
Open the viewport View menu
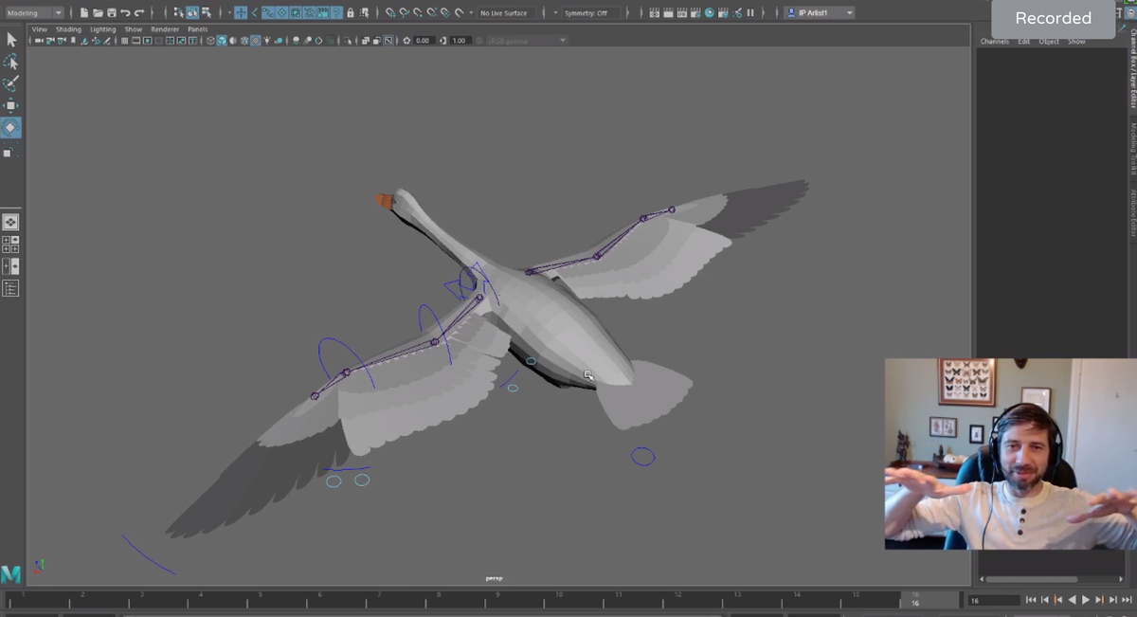(x=40, y=29)
